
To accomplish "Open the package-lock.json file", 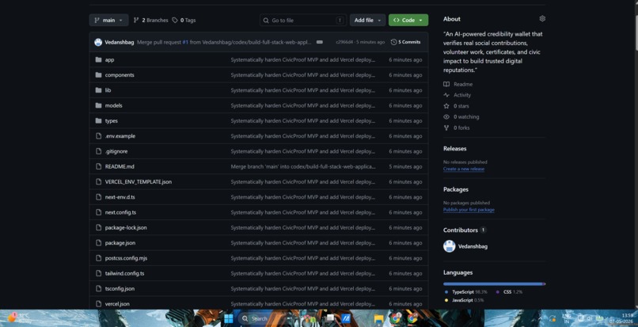I will 126,228.
